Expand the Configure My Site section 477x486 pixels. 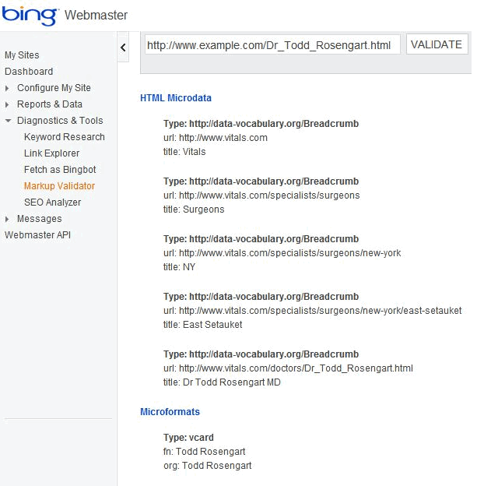pos(8,89)
